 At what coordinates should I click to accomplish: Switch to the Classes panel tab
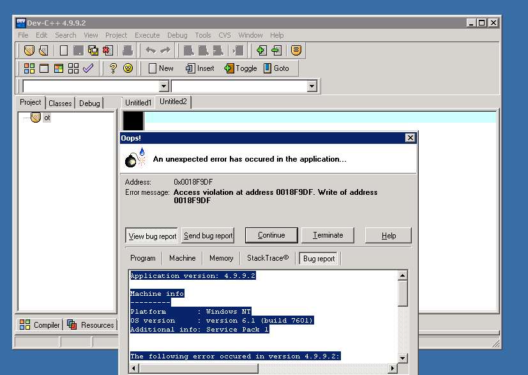60,103
